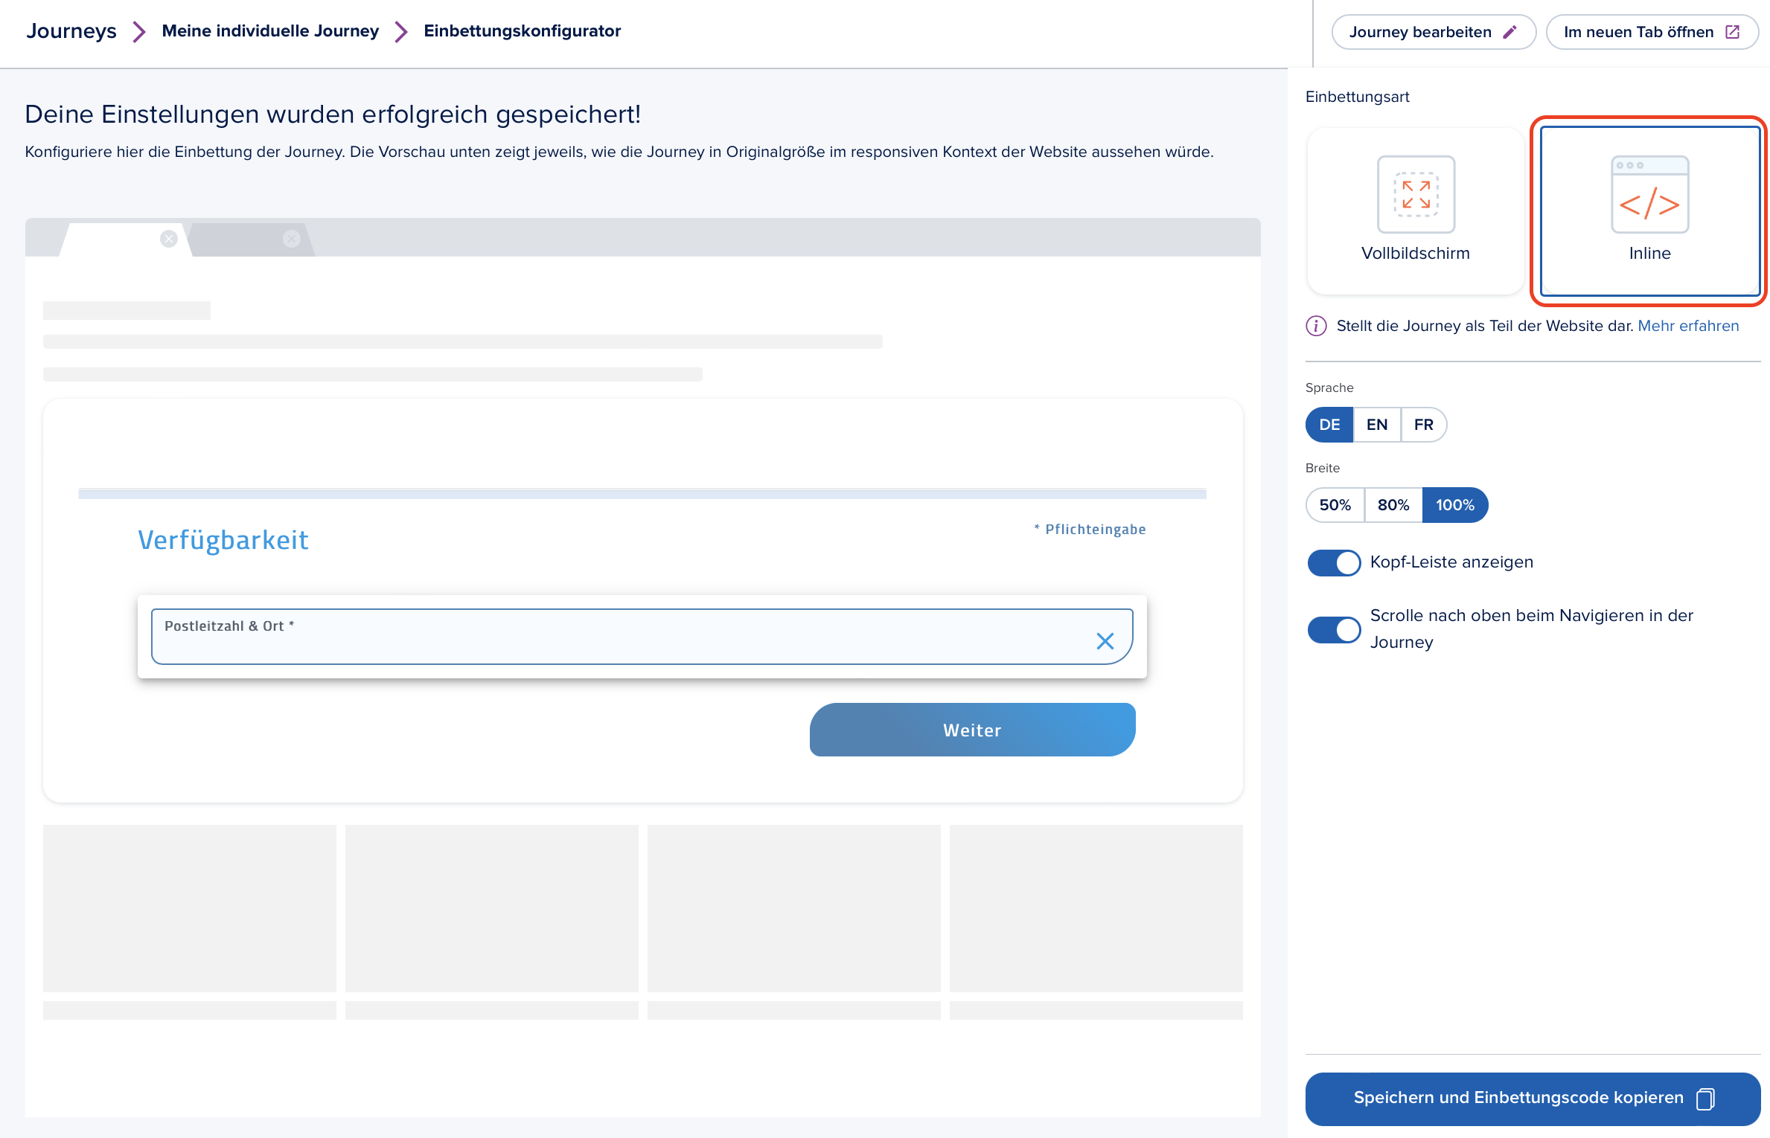The width and height of the screenshot is (1770, 1138).
Task: Select the Inline embedding type card
Action: coord(1649,211)
